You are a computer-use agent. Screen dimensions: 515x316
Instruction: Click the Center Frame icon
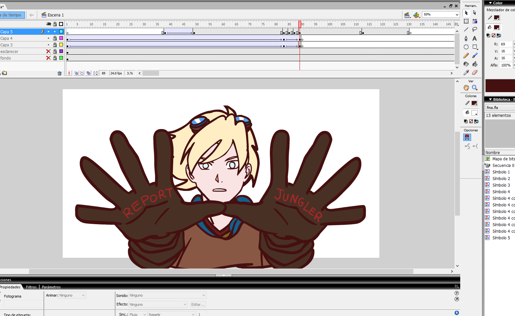69,73
